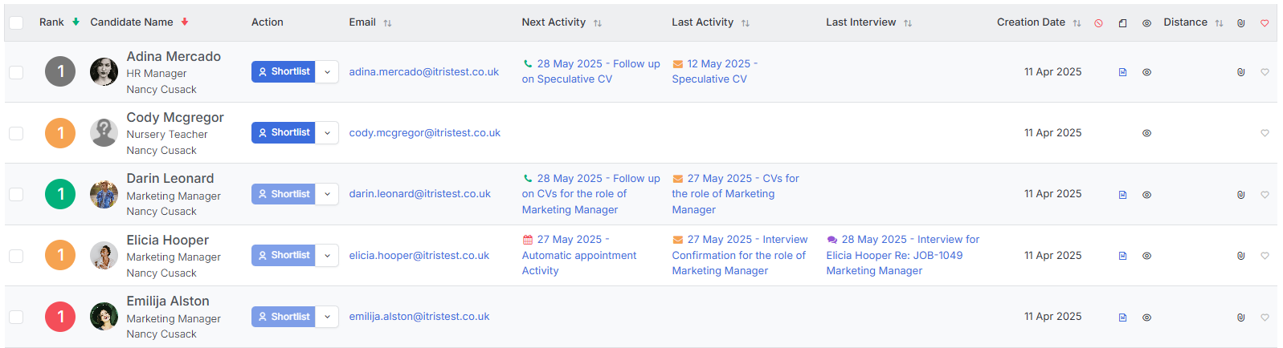Click Shortlist button for Cody Mcgregor

point(283,132)
